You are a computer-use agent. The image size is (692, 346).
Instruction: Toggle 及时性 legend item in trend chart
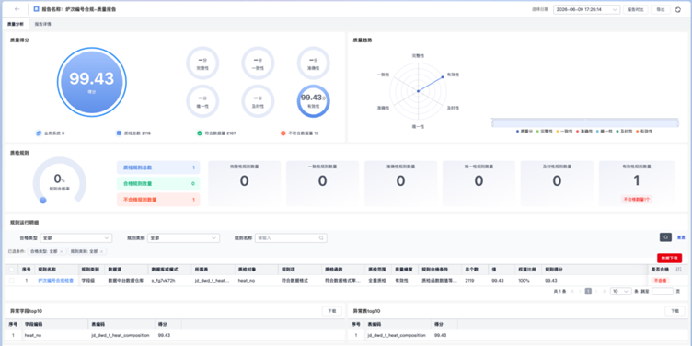click(x=623, y=131)
